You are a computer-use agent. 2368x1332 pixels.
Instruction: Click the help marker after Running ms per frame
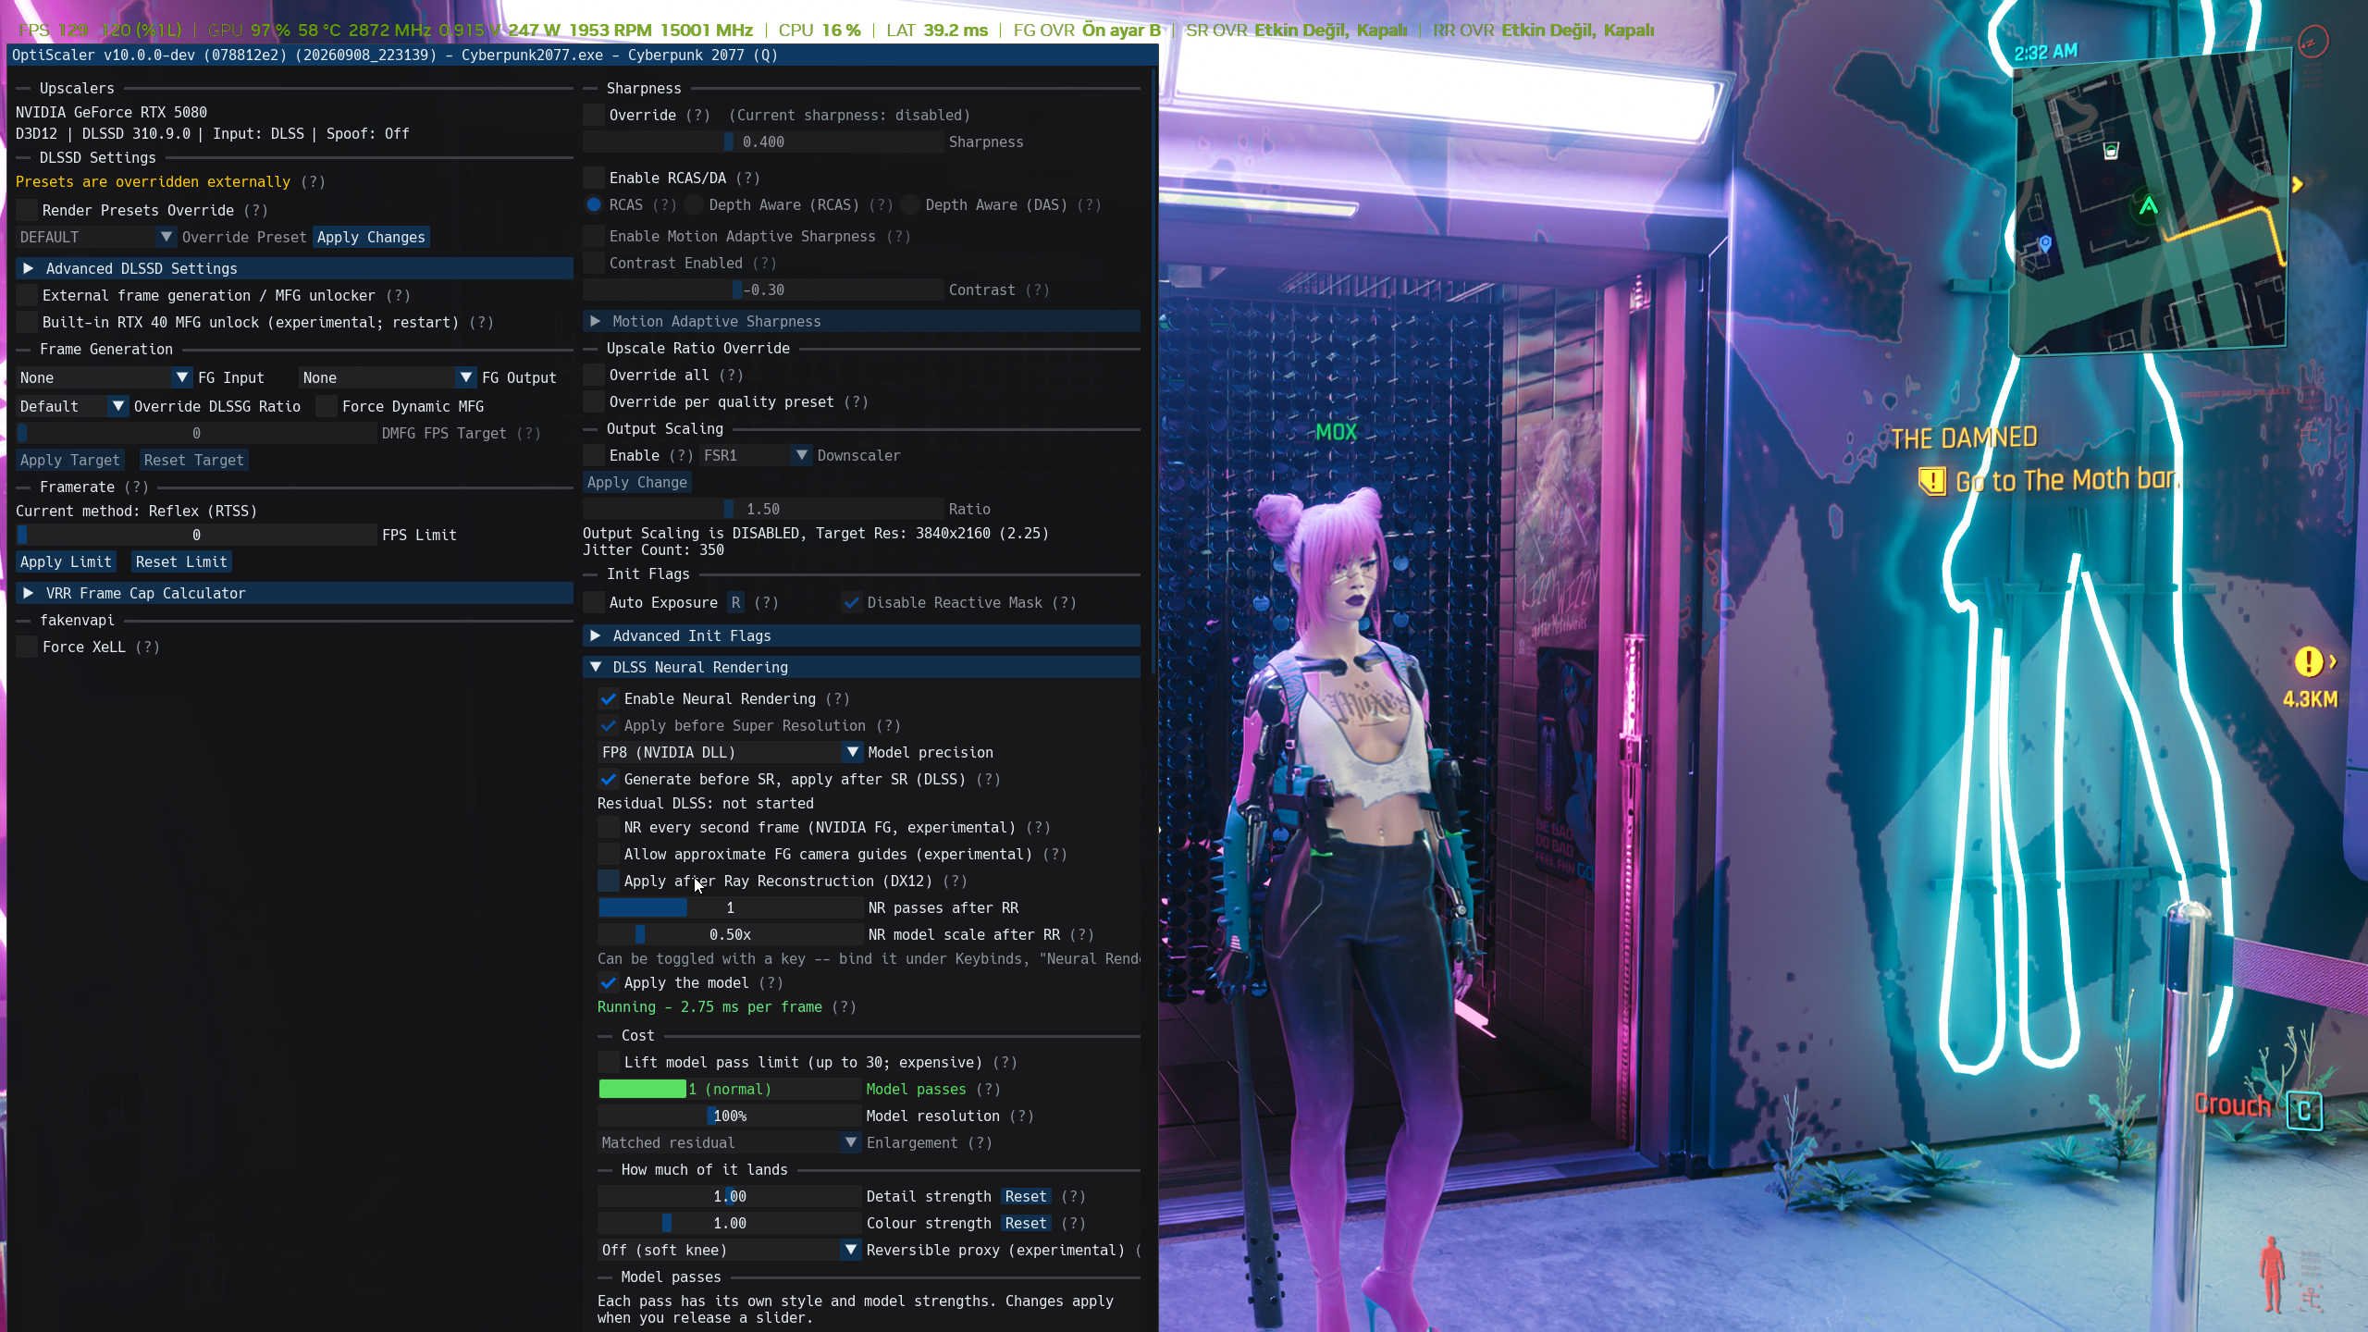tap(844, 1006)
